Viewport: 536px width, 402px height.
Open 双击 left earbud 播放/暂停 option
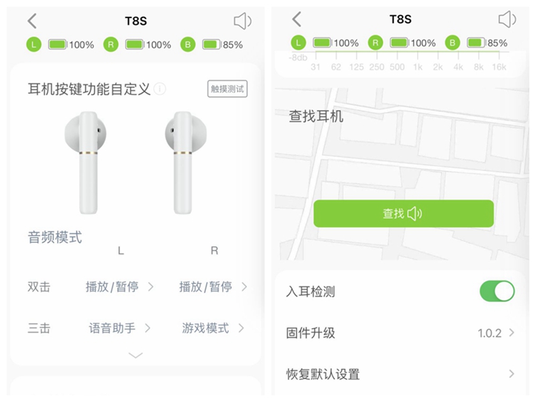click(119, 286)
